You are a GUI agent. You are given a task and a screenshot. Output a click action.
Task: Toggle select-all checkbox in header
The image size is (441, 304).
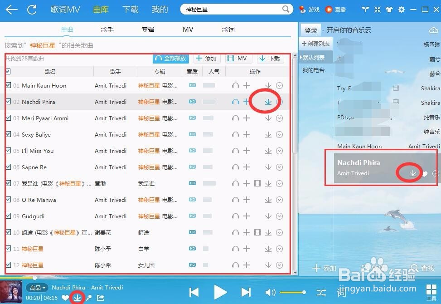(x=8, y=71)
